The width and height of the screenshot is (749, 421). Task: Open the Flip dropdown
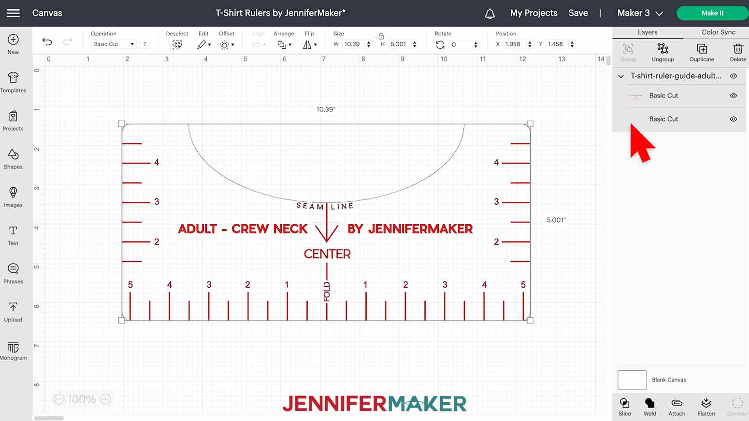310,44
